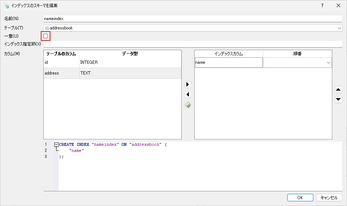This screenshot has height=206, width=347.
Task: Click the remove column left-arrow button
Action: point(188,95)
